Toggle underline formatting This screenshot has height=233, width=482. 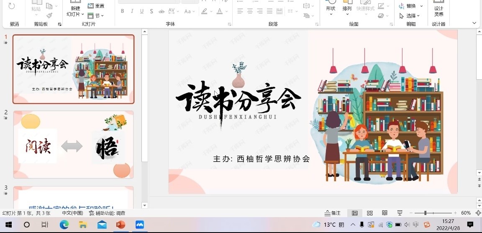[142, 11]
